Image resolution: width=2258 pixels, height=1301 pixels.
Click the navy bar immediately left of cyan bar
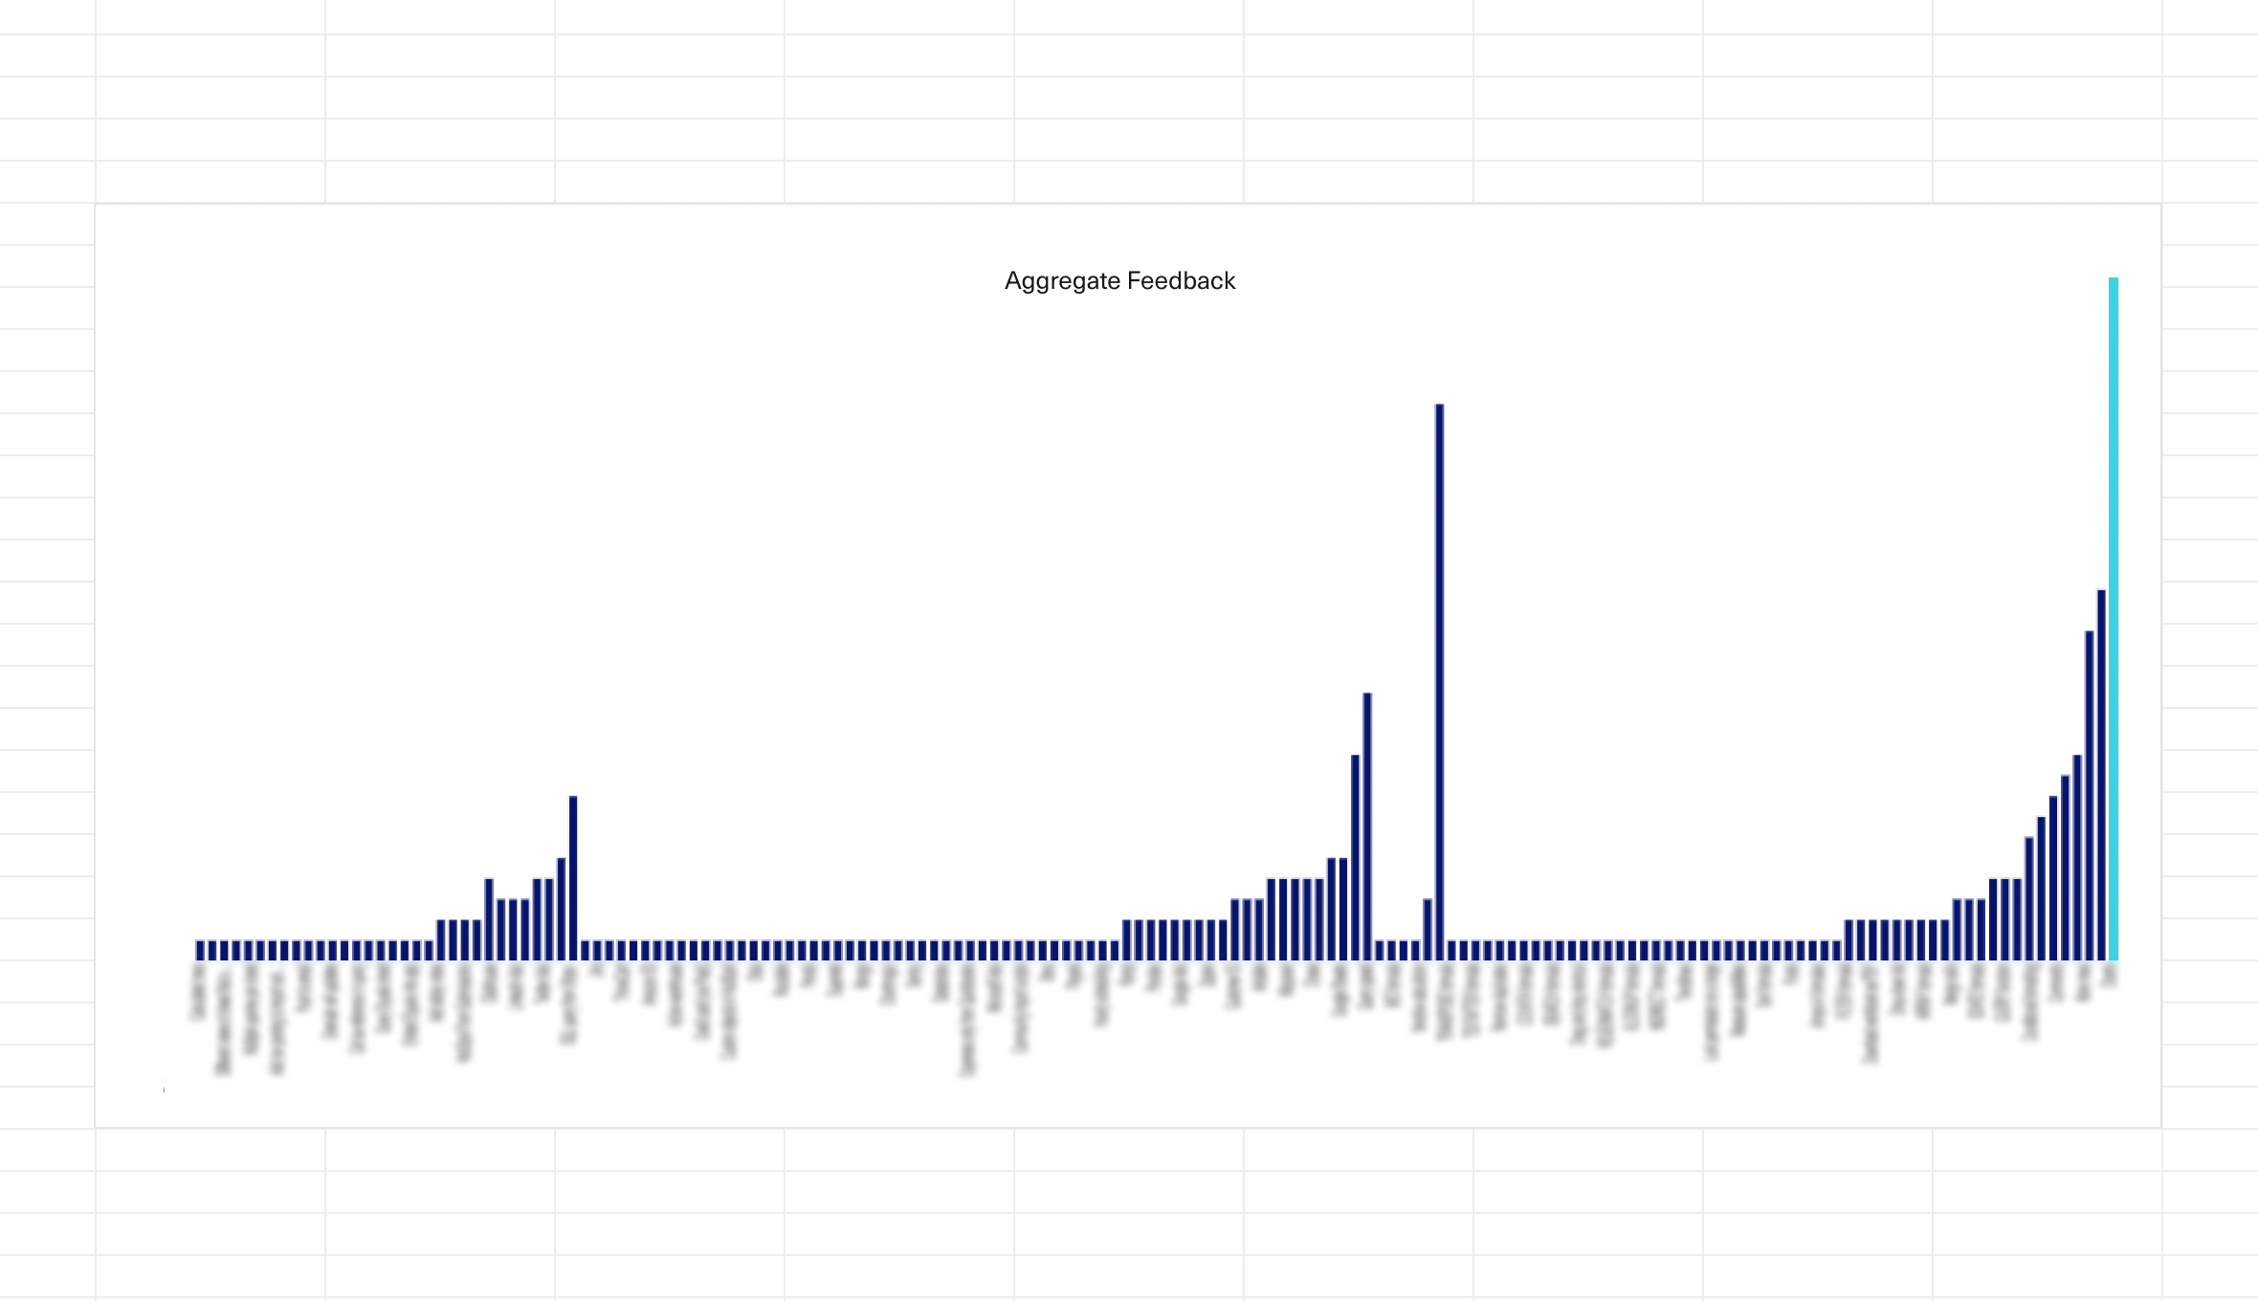2101,775
